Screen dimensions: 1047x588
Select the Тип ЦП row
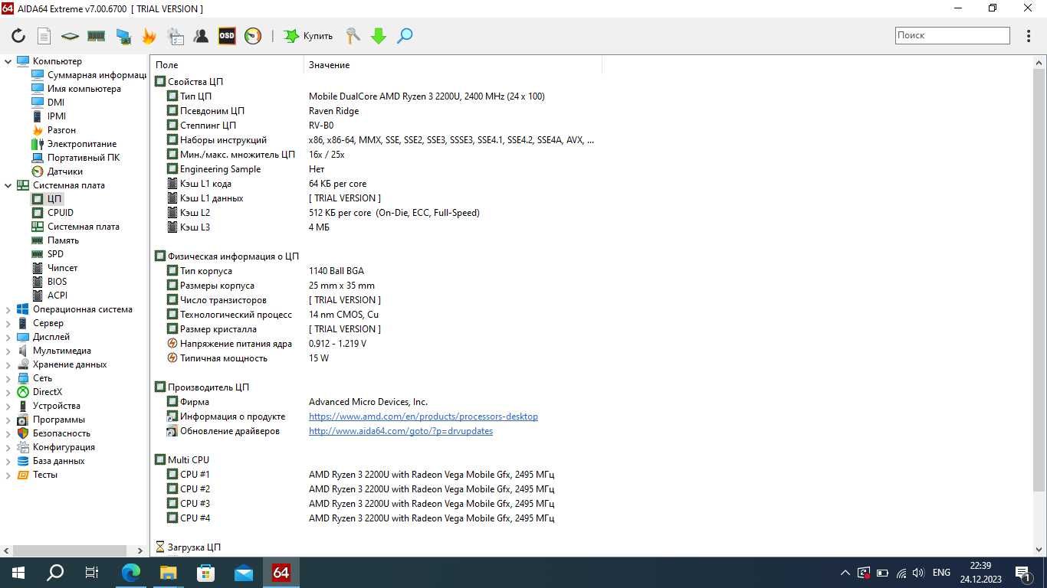pyautogui.click(x=376, y=96)
